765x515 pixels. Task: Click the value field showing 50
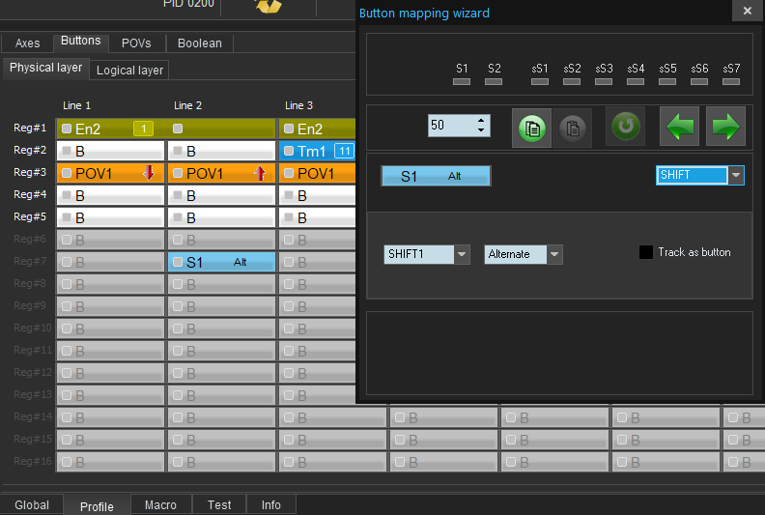(450, 126)
